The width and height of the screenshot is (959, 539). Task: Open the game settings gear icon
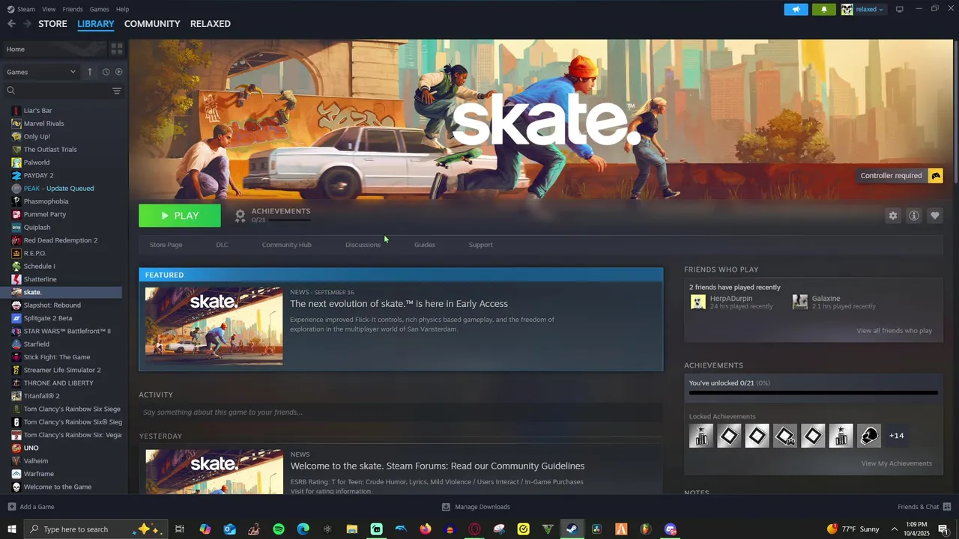click(892, 216)
